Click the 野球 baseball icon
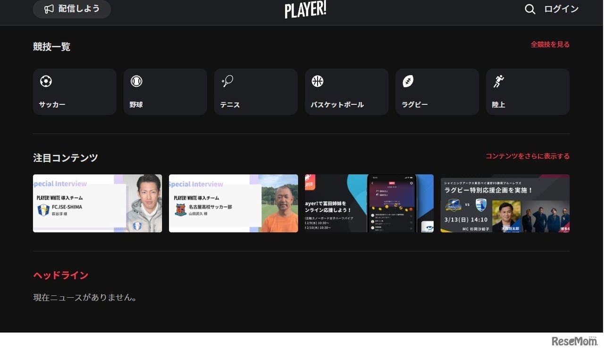Viewport: 604px width, 352px height. pos(136,81)
